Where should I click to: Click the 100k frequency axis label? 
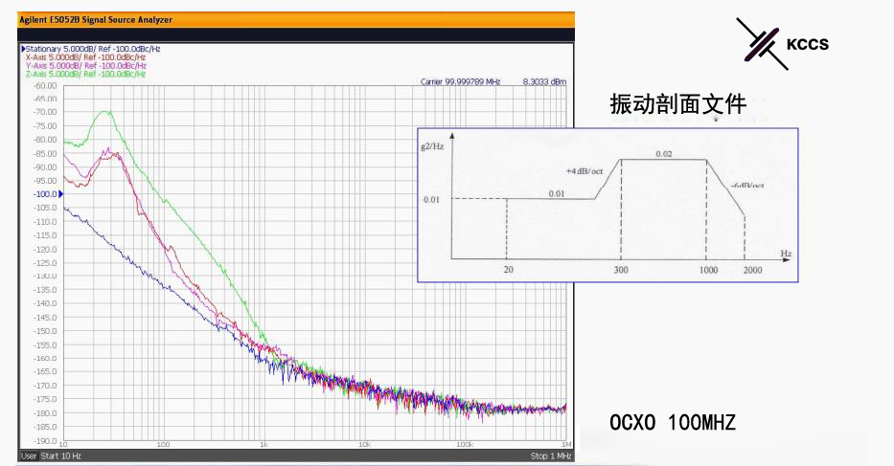point(465,444)
